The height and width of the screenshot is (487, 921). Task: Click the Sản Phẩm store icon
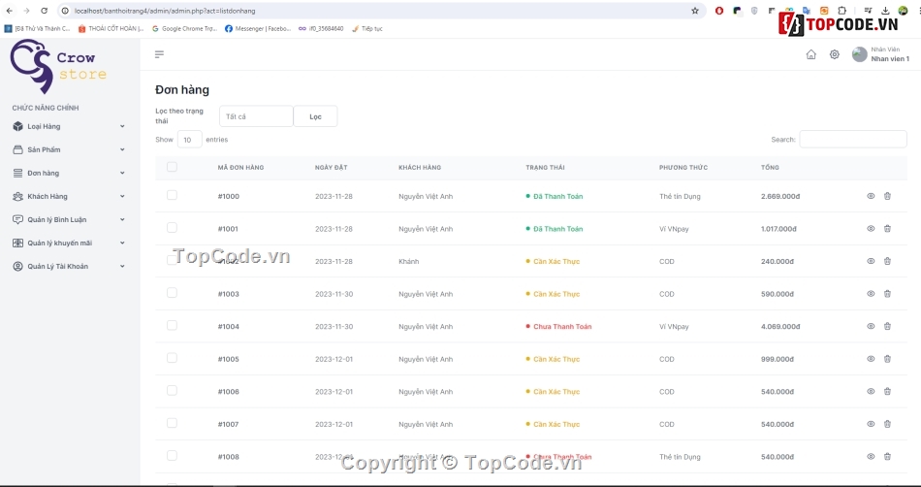[x=17, y=149]
